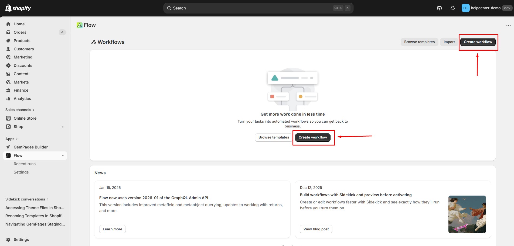Click Learn more on GraphQL news
This screenshot has height=246, width=514.
(x=112, y=229)
